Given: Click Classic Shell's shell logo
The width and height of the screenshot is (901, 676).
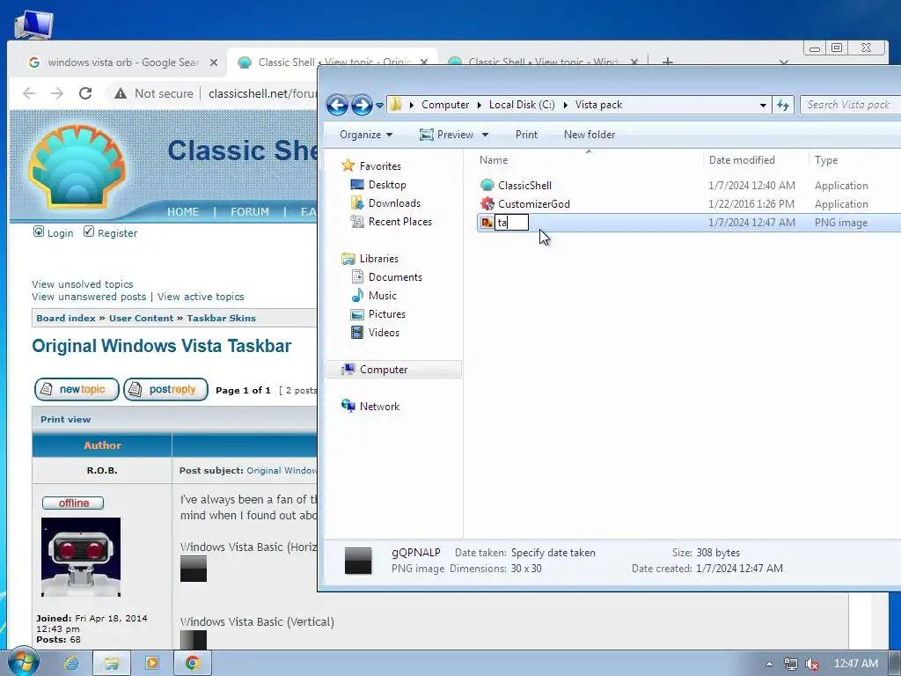Looking at the screenshot, I should (77, 167).
